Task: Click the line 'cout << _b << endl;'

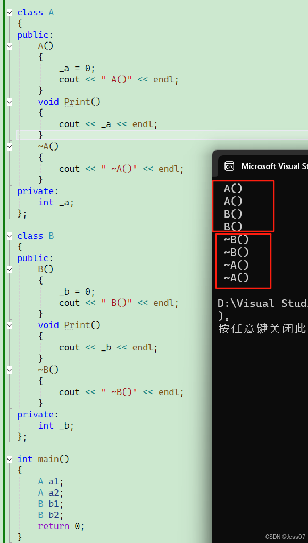Action: pos(109,348)
